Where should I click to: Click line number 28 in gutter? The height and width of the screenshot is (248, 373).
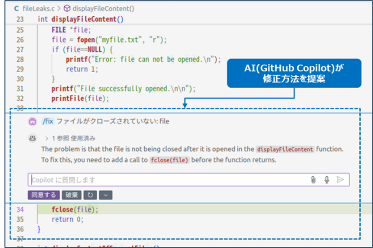coord(20,60)
